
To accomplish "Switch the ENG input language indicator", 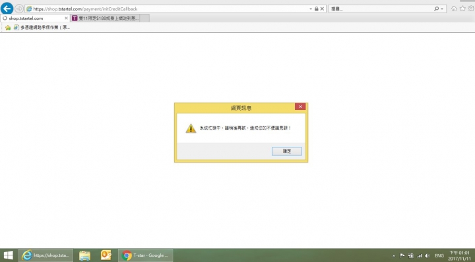I will (x=439, y=255).
